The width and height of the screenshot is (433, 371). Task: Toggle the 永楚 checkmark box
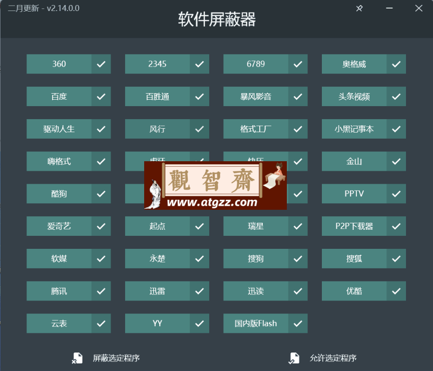point(199,258)
